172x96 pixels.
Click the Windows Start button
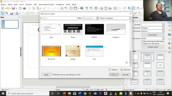(x=3, y=94)
